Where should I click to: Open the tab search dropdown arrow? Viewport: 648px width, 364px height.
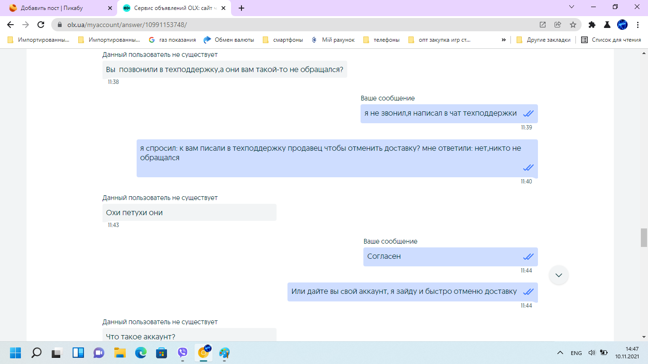tap(572, 7)
